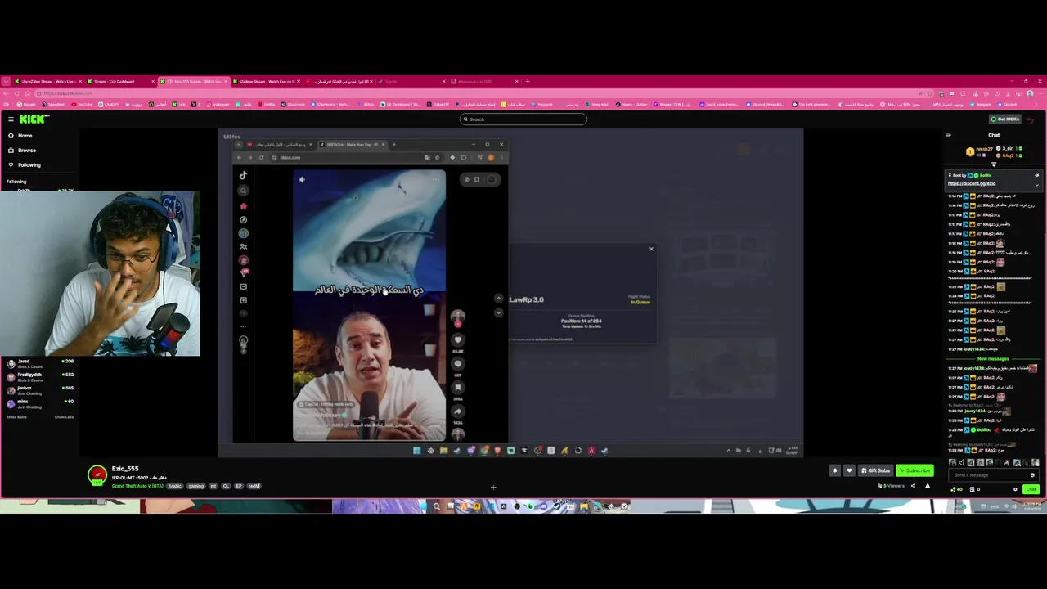Open Netflix bookmark
The width and height of the screenshot is (1047, 589).
coord(267,105)
